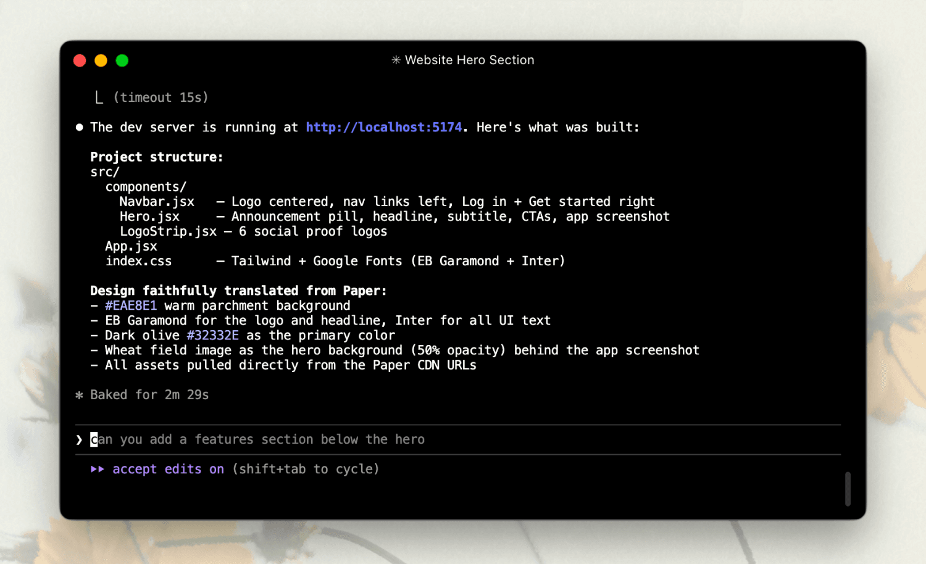Open the http://localhost:5174 link
This screenshot has height=564, width=926.
tap(383, 127)
